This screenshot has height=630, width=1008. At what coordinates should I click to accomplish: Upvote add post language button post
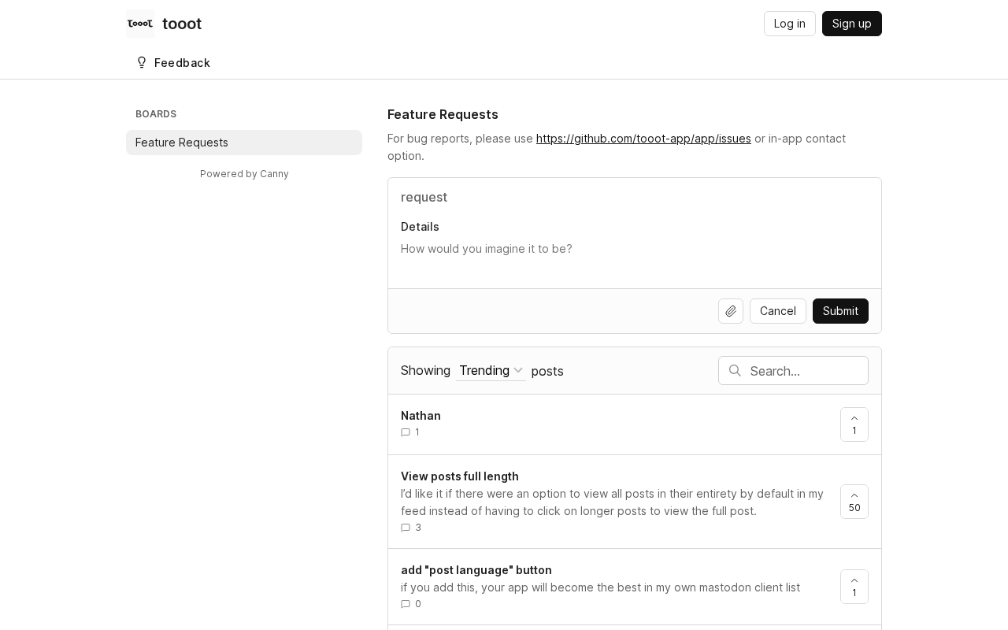854,587
